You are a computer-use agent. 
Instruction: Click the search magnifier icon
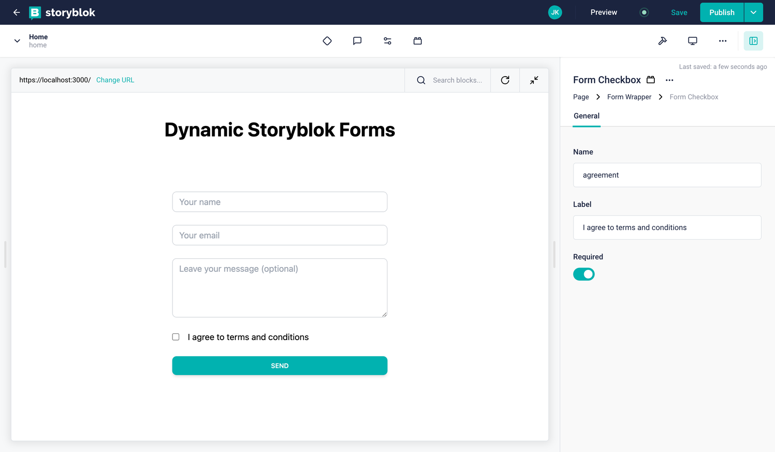pos(421,80)
